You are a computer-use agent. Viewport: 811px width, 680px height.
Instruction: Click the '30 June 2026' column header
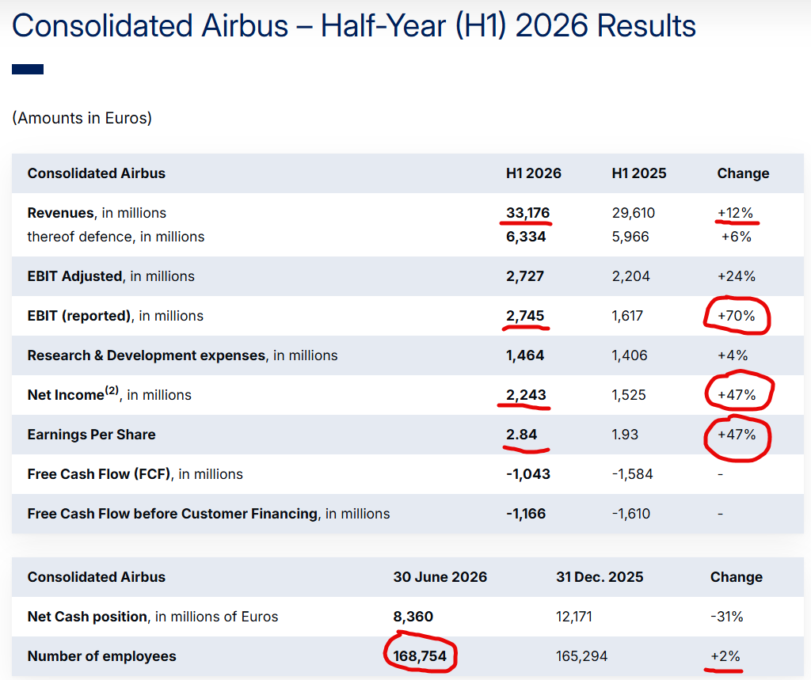pos(440,577)
